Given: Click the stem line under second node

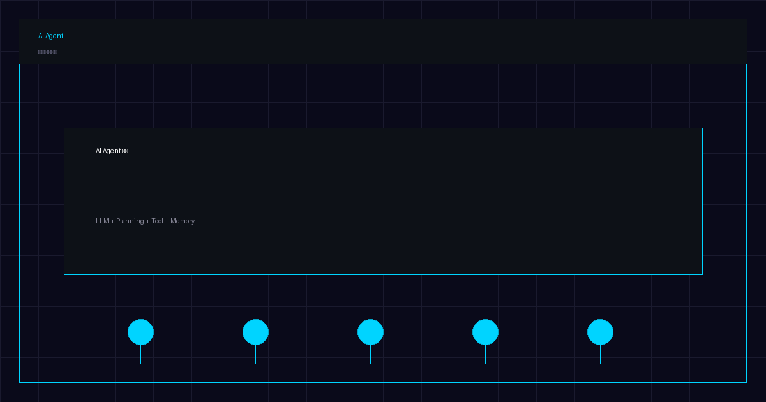Looking at the screenshot, I should [x=255, y=355].
